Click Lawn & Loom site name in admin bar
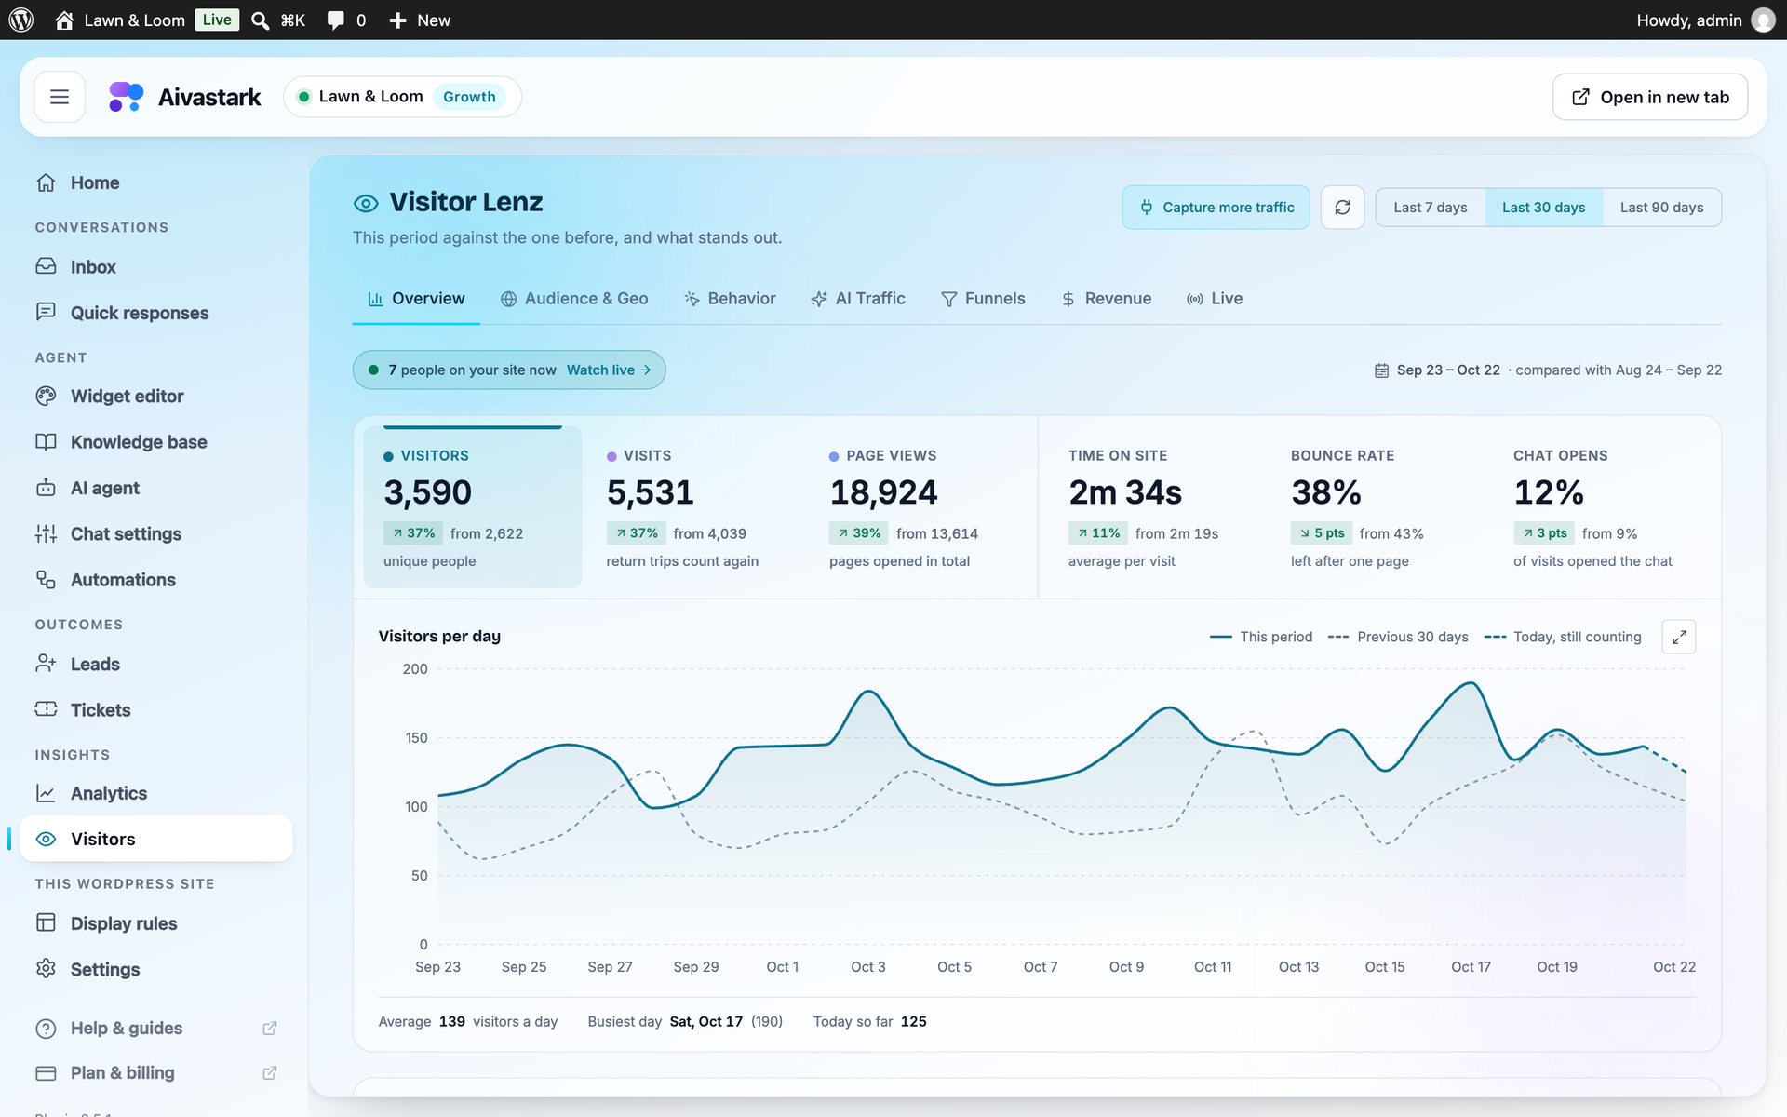The image size is (1787, 1117). coord(135,20)
